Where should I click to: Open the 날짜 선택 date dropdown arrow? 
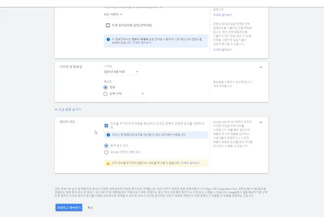(x=143, y=94)
